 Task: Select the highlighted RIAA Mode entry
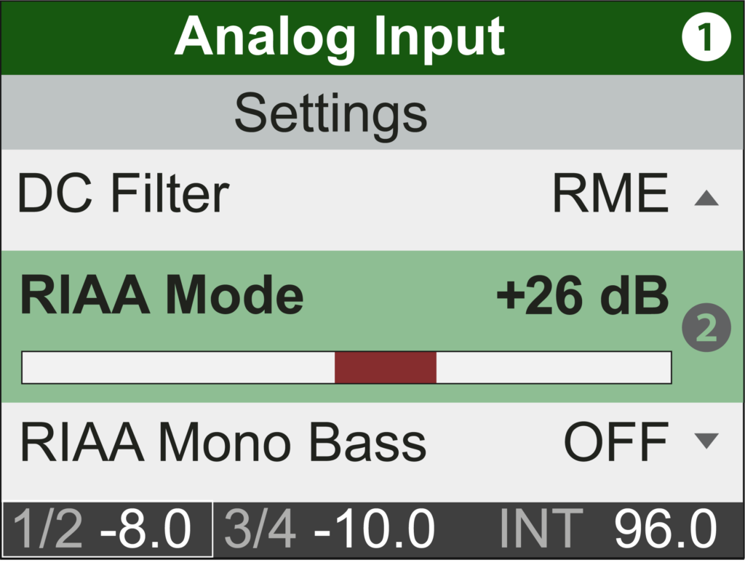point(162,297)
